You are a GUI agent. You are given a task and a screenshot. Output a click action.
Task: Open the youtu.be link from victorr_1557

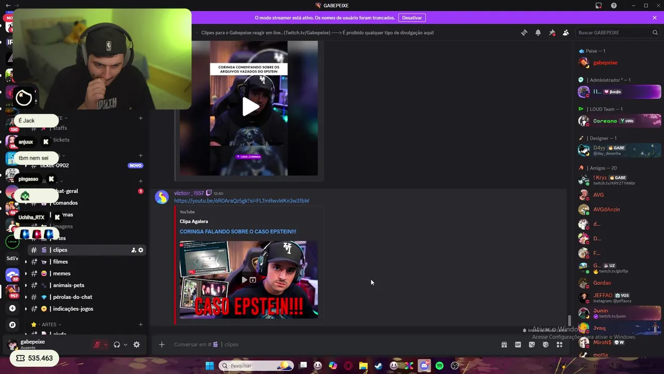[x=242, y=201]
